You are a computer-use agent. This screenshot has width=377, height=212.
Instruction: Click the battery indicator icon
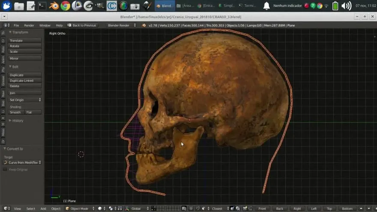[335, 6]
